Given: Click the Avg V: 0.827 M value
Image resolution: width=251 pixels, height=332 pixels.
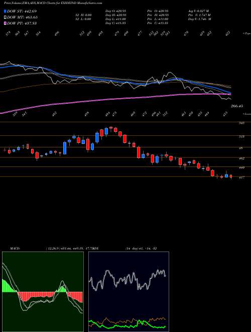Looking at the screenshot, I should click(199, 11).
